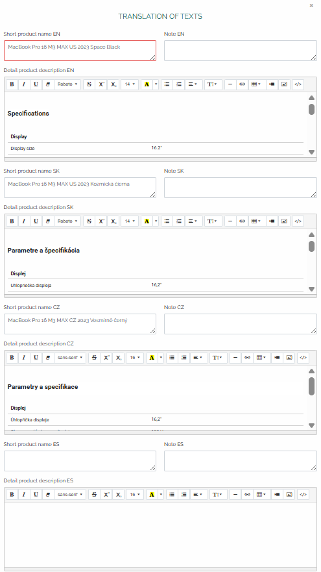
Task: Open the highlight color options arrow in the EN editor
Action: tap(156, 84)
